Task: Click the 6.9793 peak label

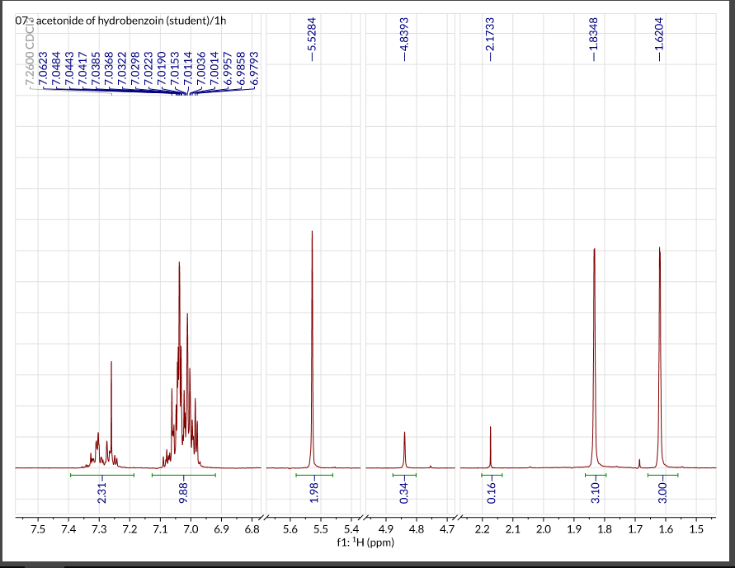Action: click(254, 68)
